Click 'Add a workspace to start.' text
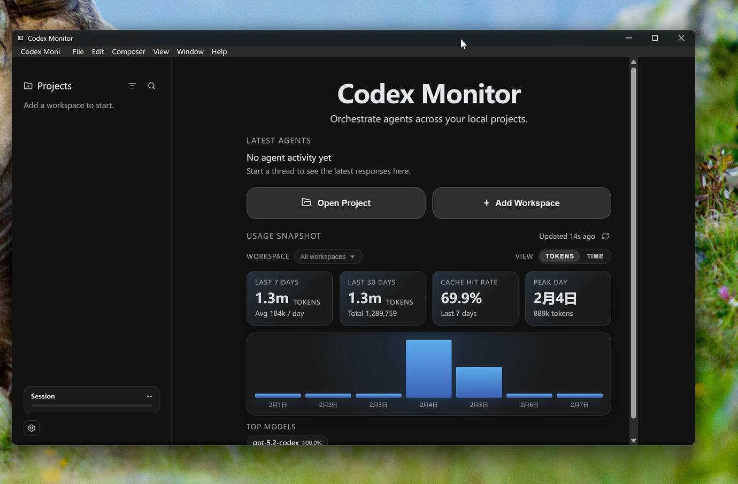 point(68,105)
